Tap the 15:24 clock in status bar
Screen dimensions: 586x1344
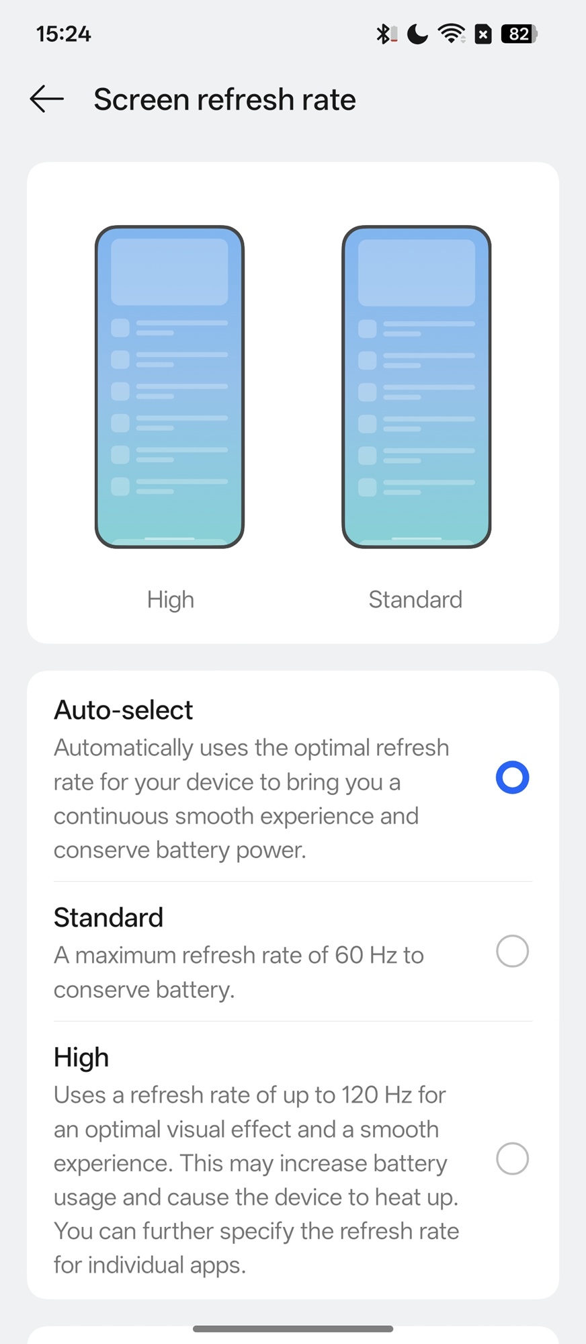63,34
